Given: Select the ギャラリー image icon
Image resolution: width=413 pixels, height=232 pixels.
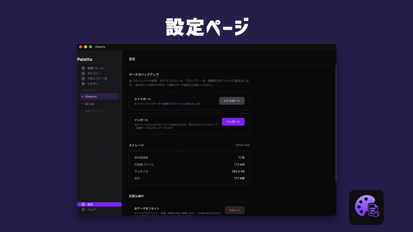Looking at the screenshot, I should coord(83,73).
